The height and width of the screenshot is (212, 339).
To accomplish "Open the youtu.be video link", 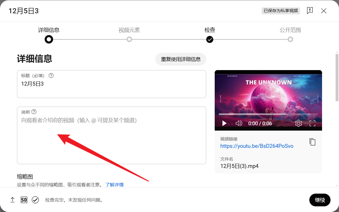I will point(257,146).
